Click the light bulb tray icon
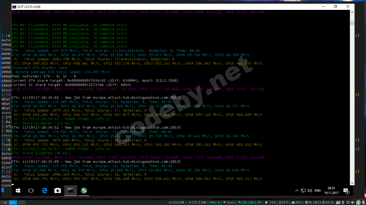Viewport: 366px width, 205px height. coord(343,203)
